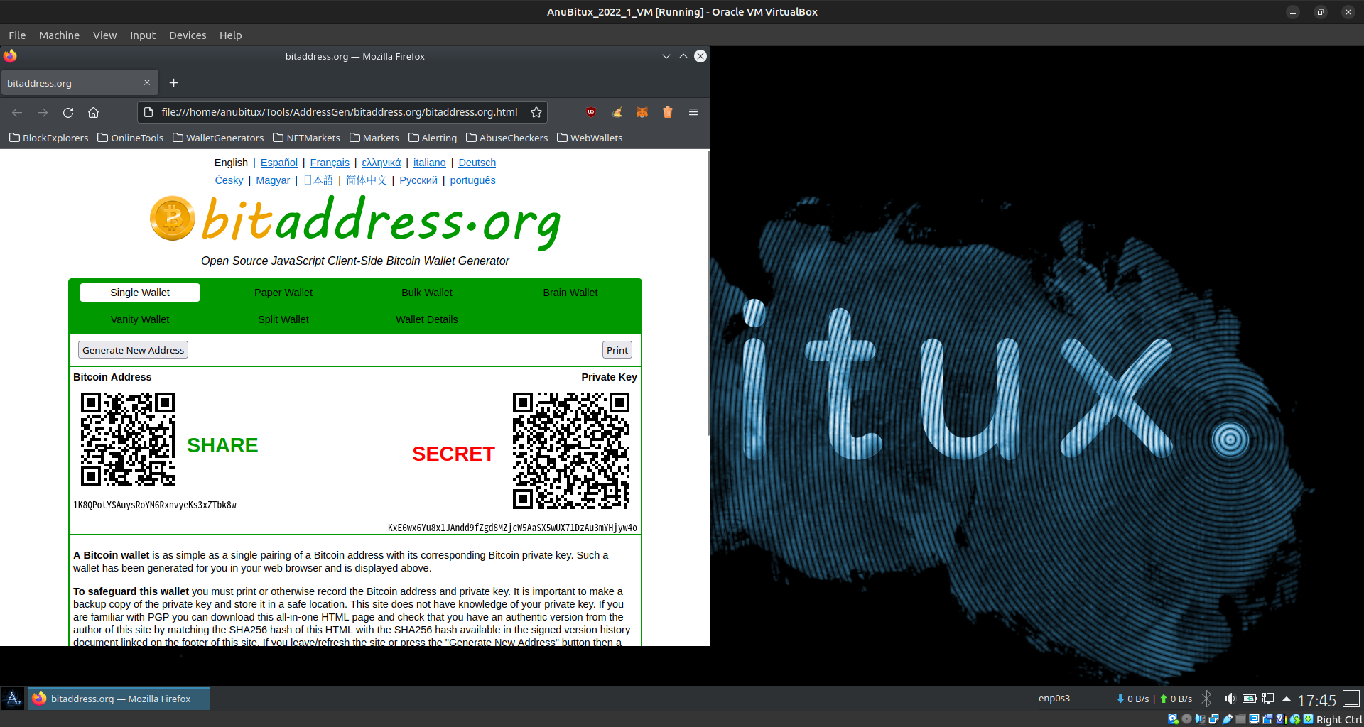Click the volume speaker tray icon
Viewport: 1364px width, 727px height.
pos(1230,699)
